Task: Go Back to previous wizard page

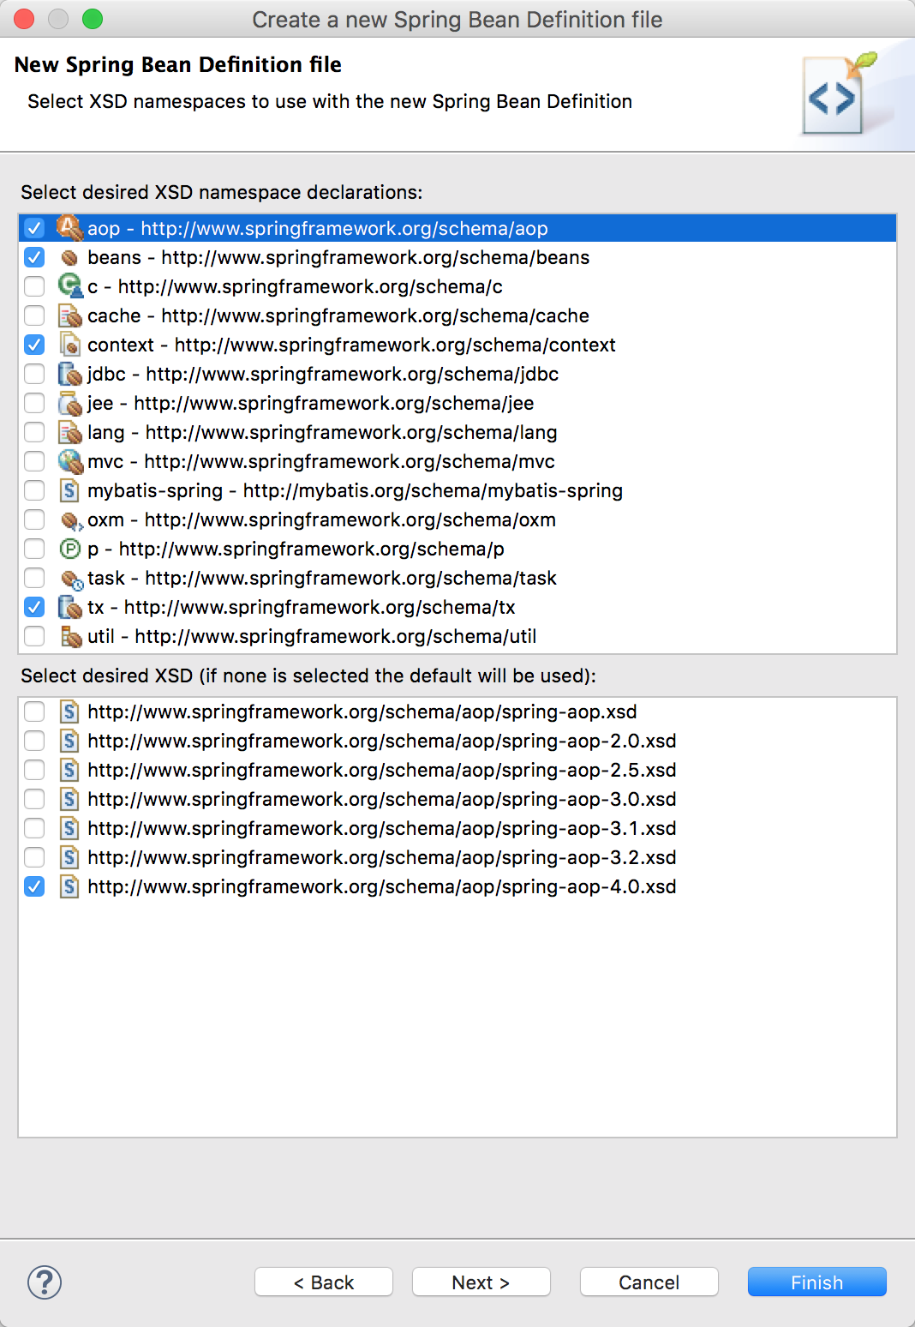Action: tap(324, 1282)
